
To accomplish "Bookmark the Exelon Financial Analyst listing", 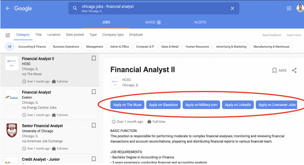I will pyautogui.click(x=94, y=92).
